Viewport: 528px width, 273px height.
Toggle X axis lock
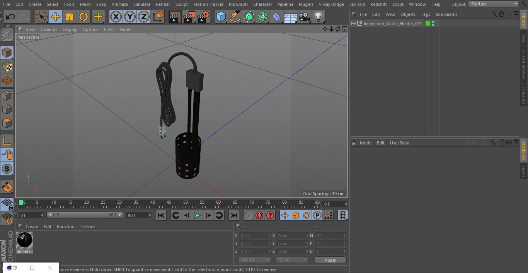pyautogui.click(x=116, y=17)
